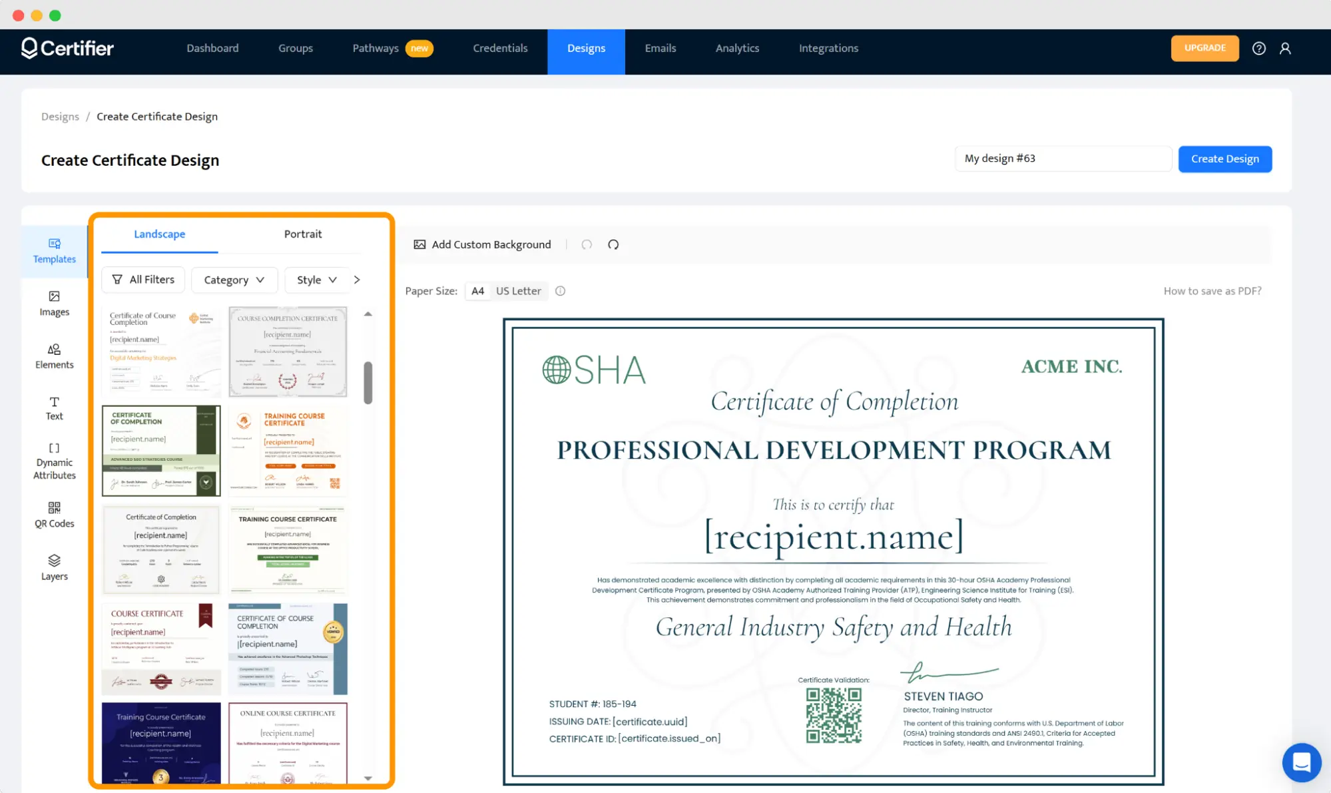This screenshot has width=1331, height=793.
Task: Switch to the Portrait tab
Action: 302,234
